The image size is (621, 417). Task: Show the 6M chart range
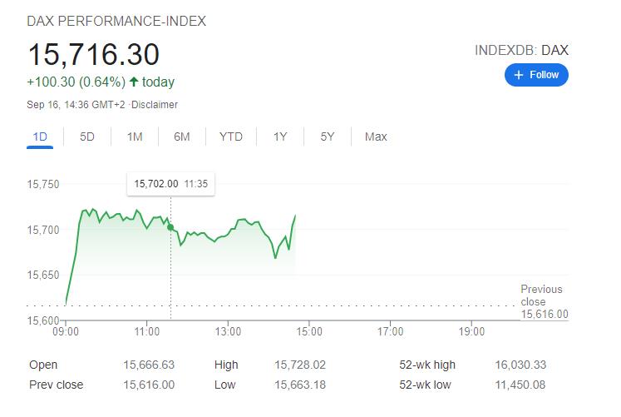[x=182, y=137]
